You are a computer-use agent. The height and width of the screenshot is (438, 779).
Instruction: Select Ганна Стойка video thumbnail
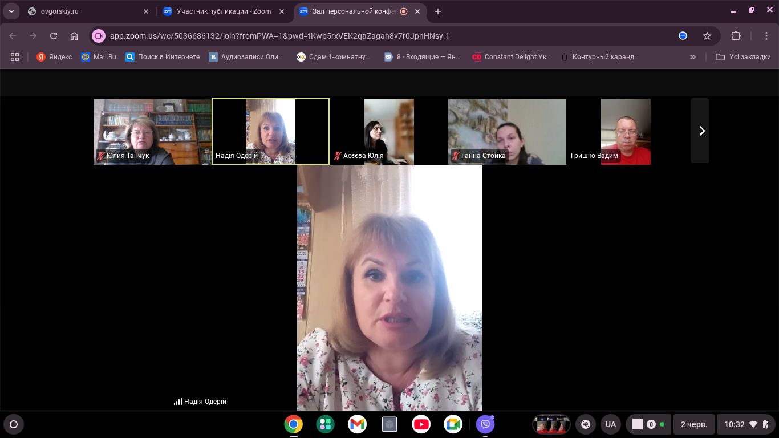coord(507,132)
